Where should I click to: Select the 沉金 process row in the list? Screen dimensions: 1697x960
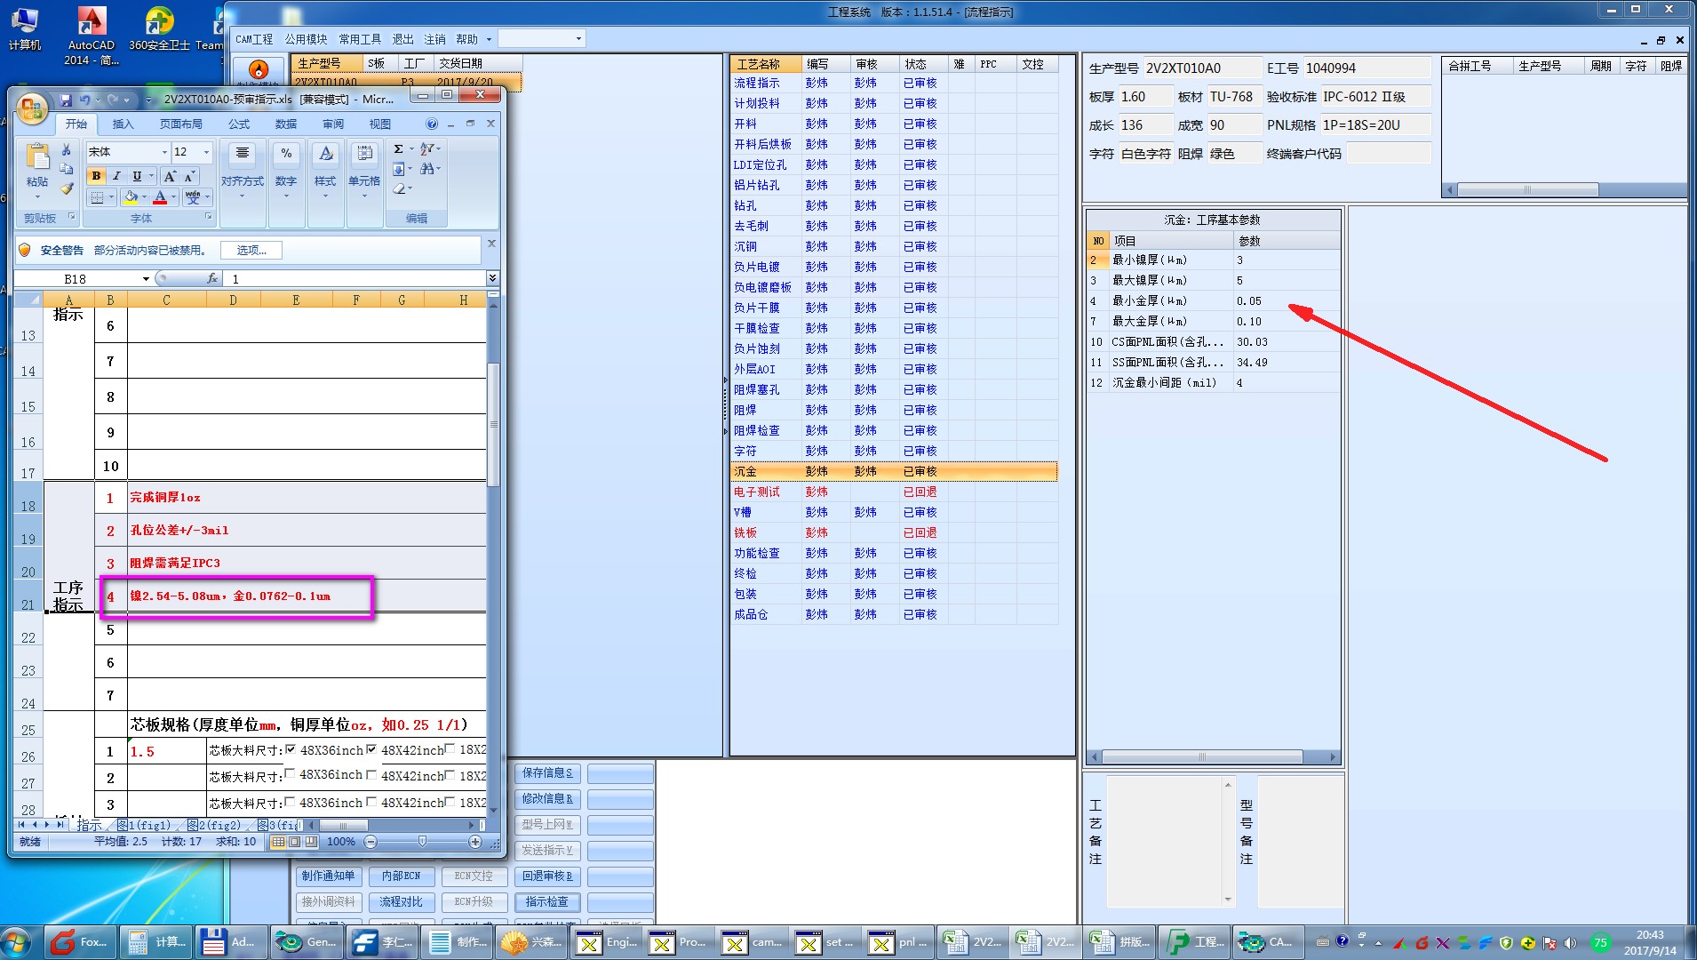pos(894,471)
